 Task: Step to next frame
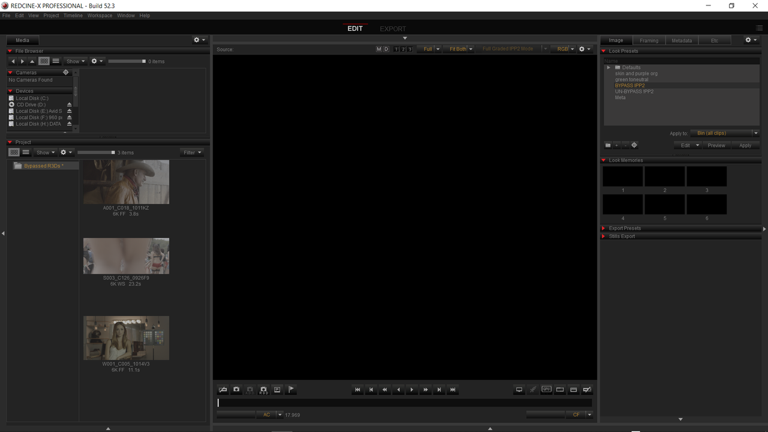point(439,389)
